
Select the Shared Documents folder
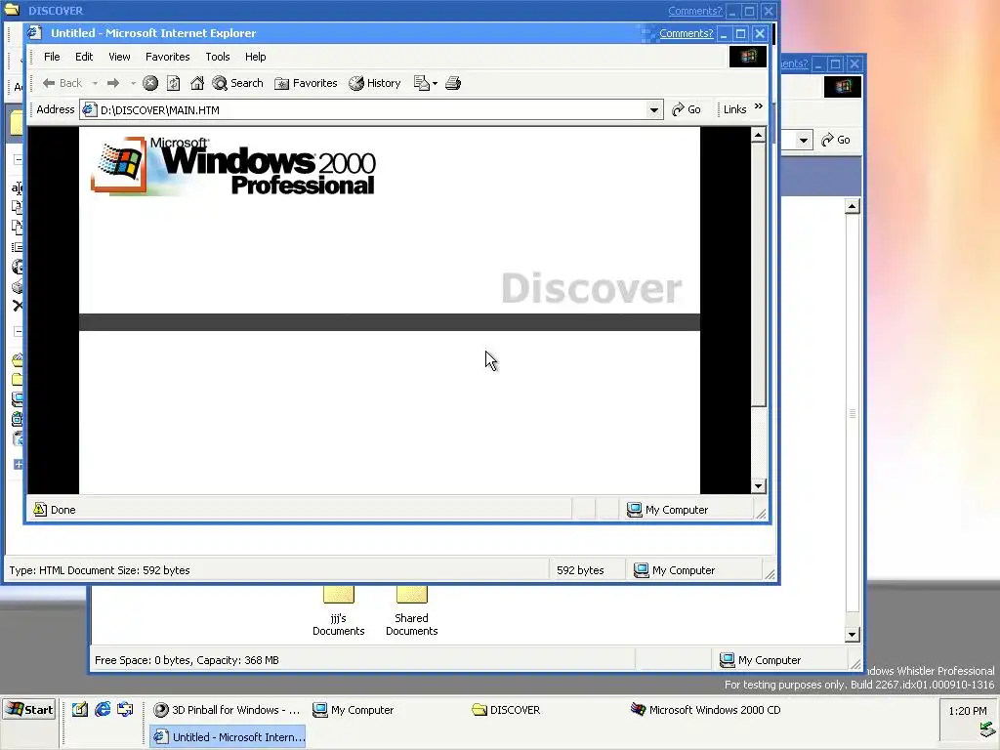pyautogui.click(x=411, y=611)
